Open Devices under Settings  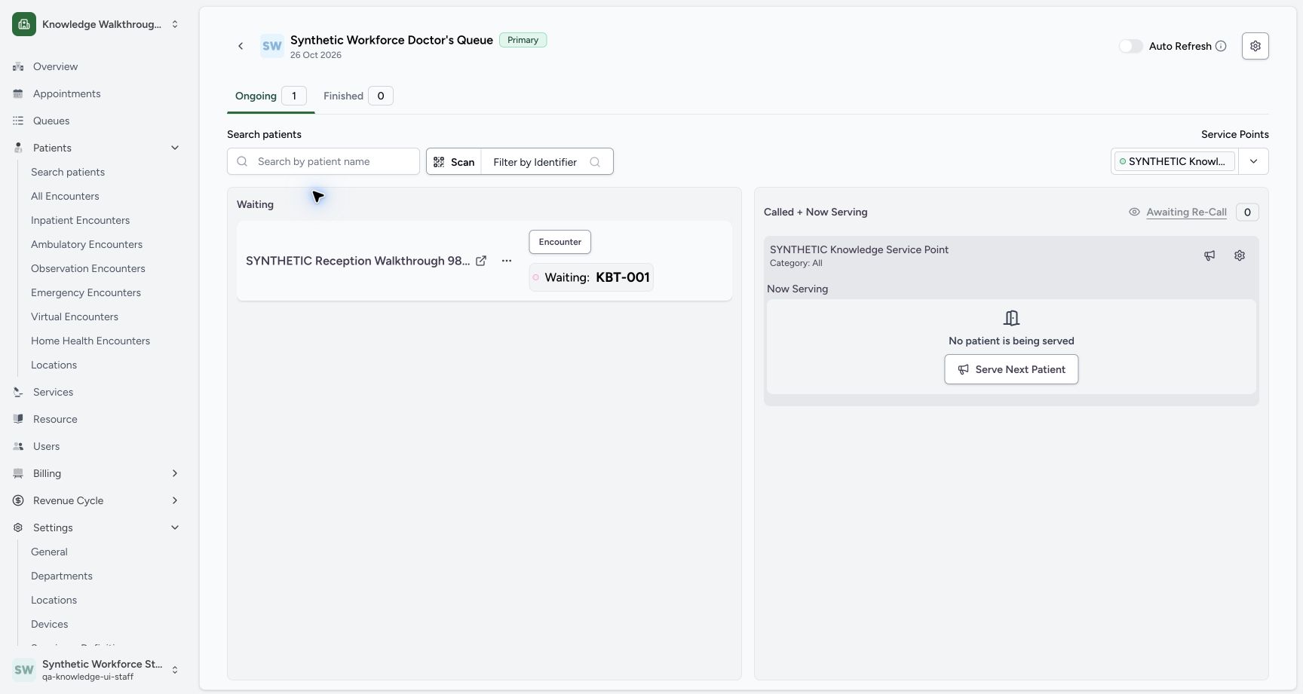(50, 624)
